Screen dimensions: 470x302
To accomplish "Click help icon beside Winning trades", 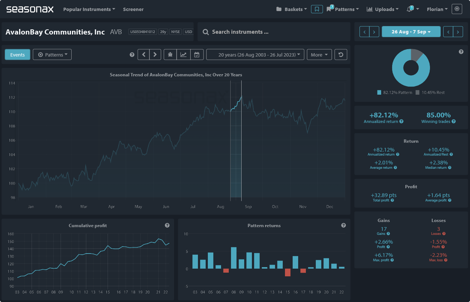I will [454, 121].
